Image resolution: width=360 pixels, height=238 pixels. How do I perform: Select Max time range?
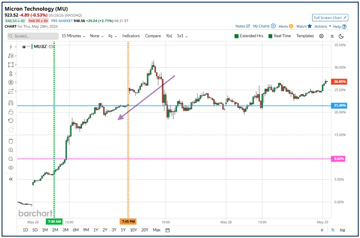pos(156,230)
